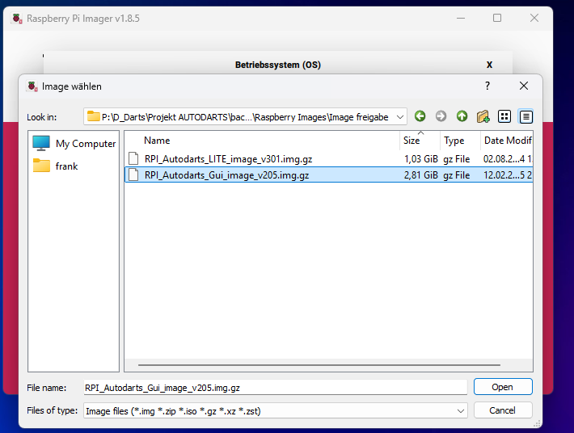Click the What's This help question mark

pyautogui.click(x=487, y=86)
